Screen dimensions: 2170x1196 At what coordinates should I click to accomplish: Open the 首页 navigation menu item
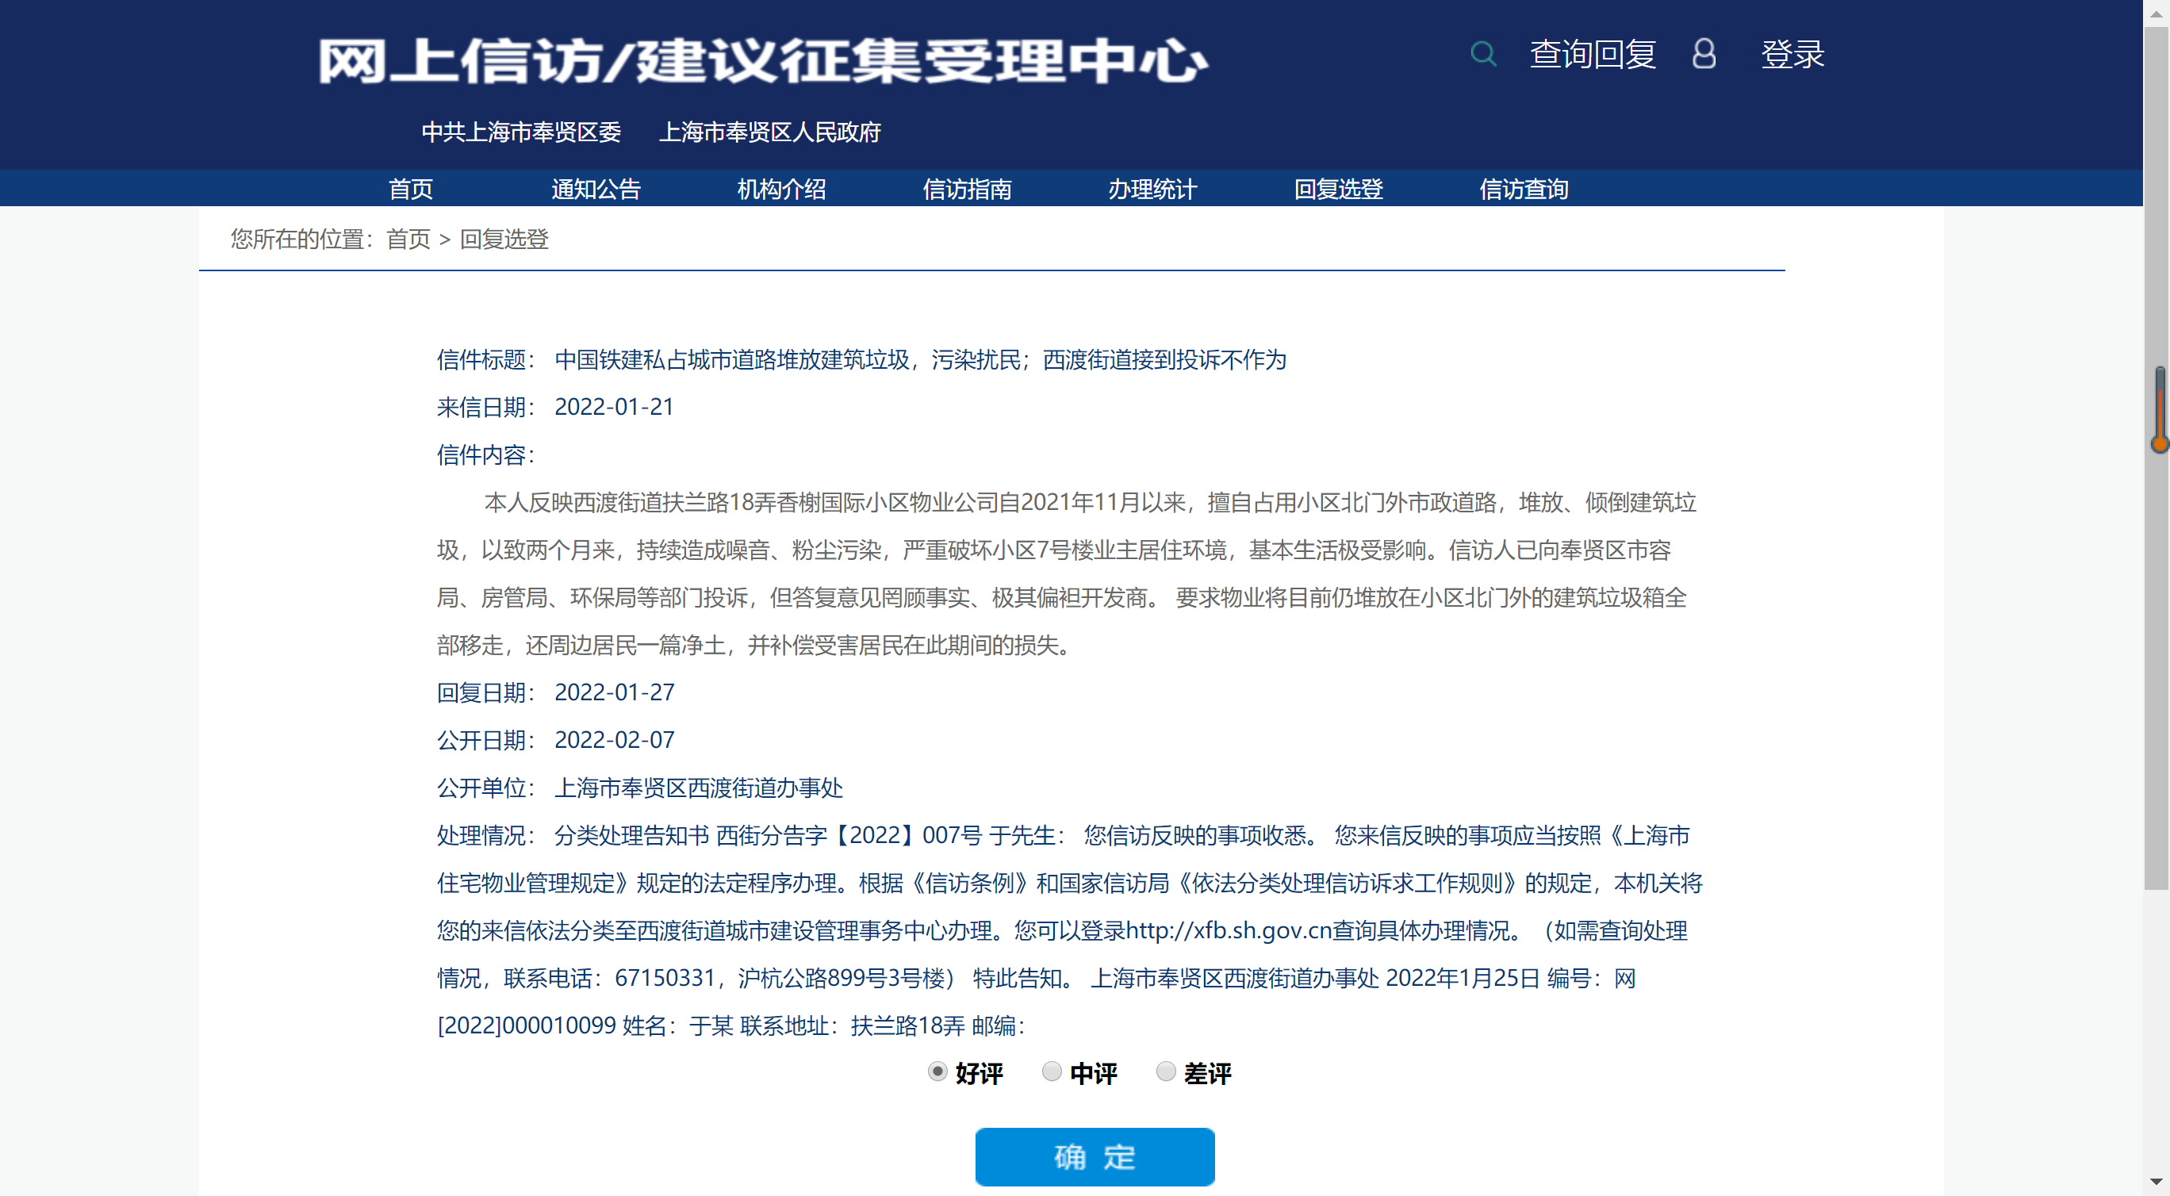(x=410, y=189)
